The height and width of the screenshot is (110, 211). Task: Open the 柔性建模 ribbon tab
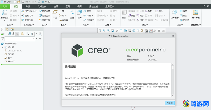[x=93, y=6]
